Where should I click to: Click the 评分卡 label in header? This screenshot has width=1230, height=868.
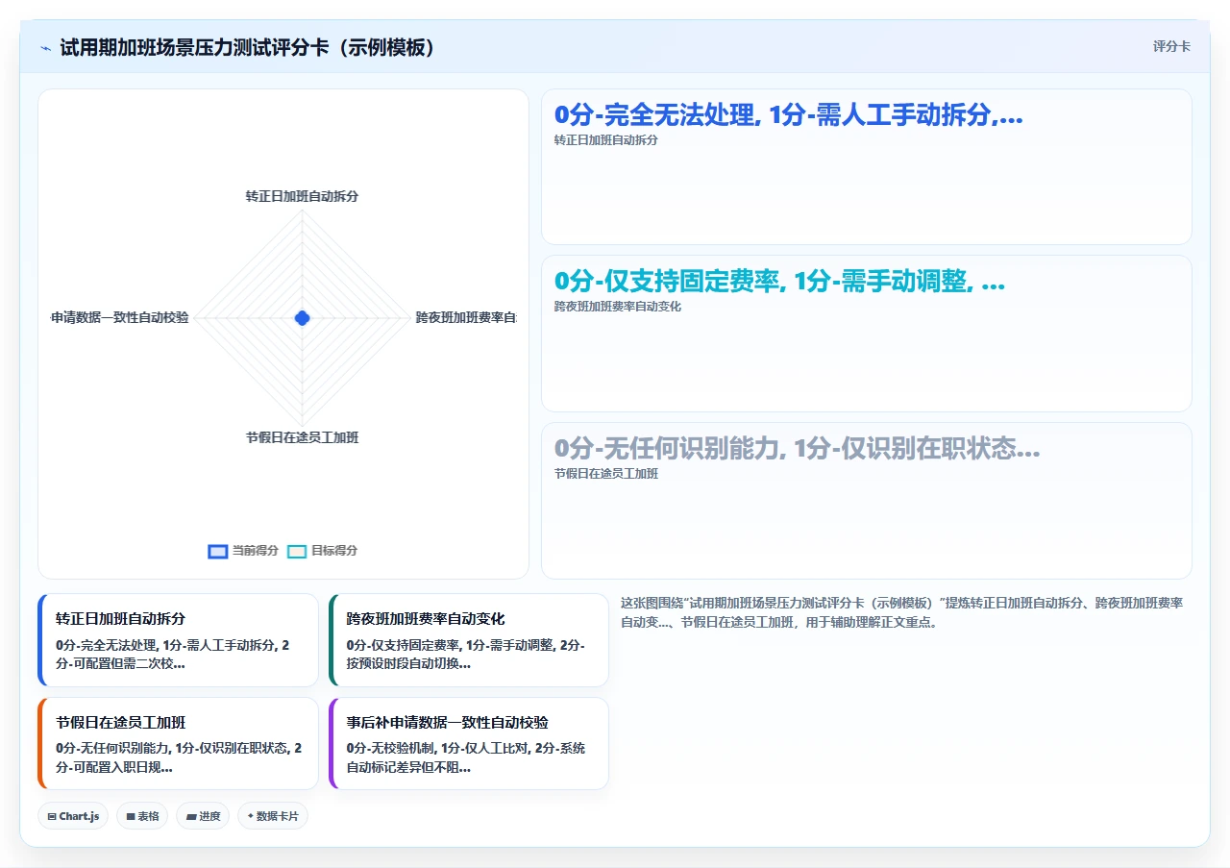point(1171,46)
